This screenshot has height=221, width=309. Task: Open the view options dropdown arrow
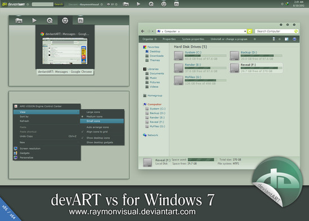279,39
